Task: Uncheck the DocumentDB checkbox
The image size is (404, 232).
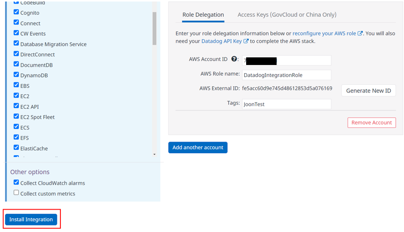Action: click(x=16, y=64)
